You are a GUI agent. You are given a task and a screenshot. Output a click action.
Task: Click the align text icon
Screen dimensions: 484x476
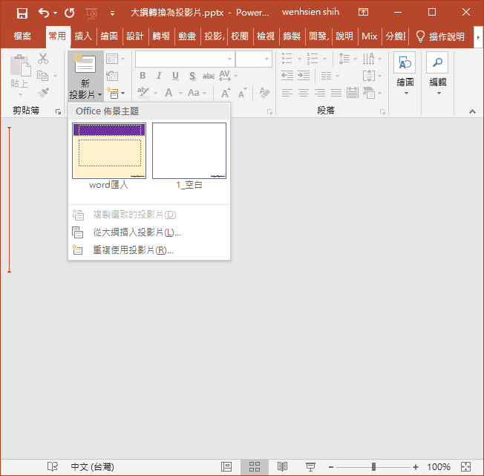tap(369, 76)
